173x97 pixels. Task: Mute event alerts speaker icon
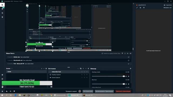[131, 53]
